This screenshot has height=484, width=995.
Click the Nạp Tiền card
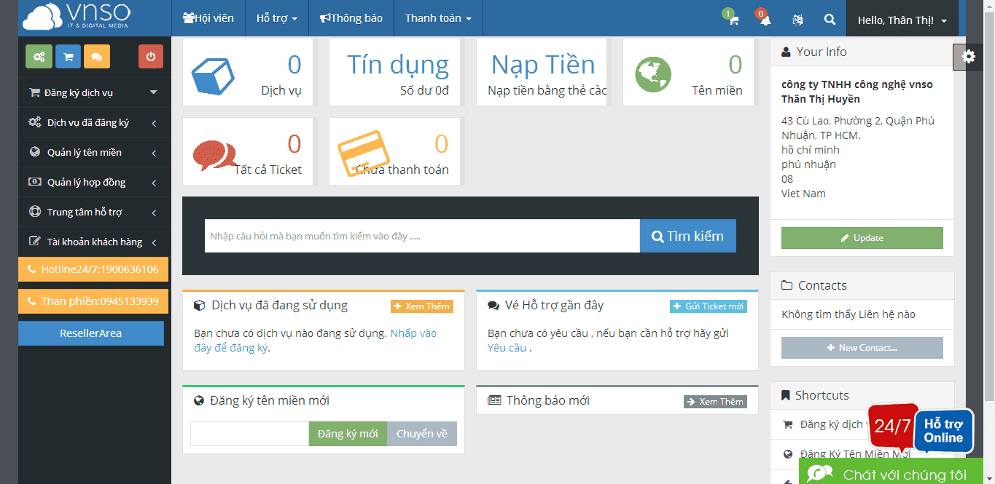click(542, 72)
